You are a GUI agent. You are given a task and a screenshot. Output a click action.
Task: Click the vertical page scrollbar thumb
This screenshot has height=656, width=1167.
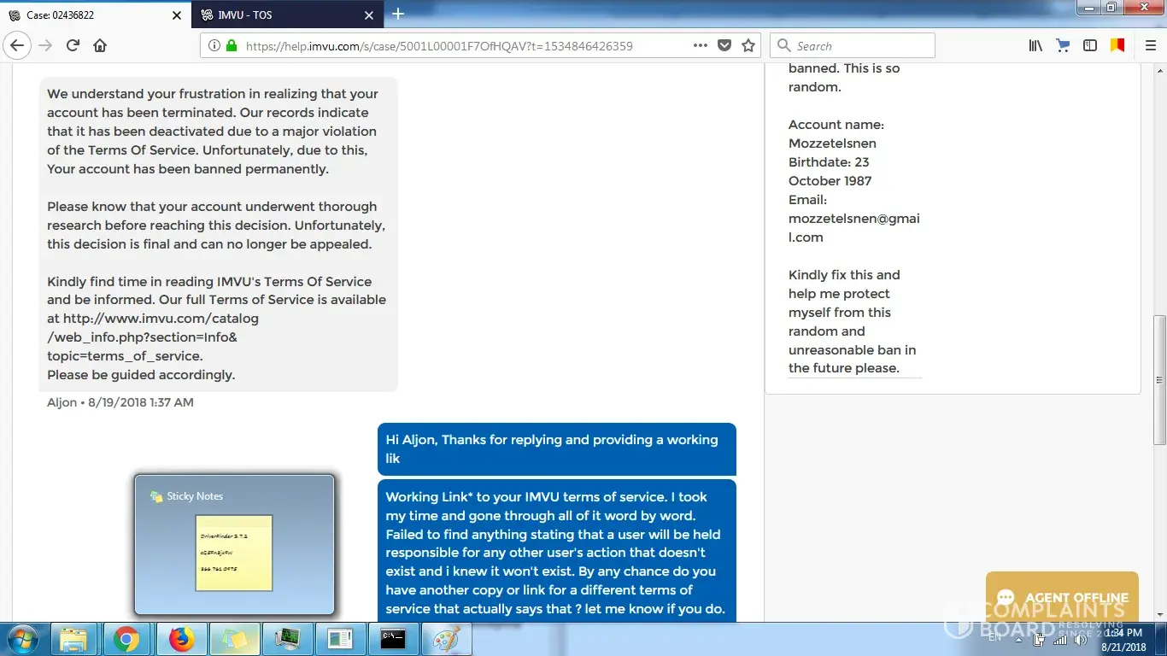[1159, 380]
